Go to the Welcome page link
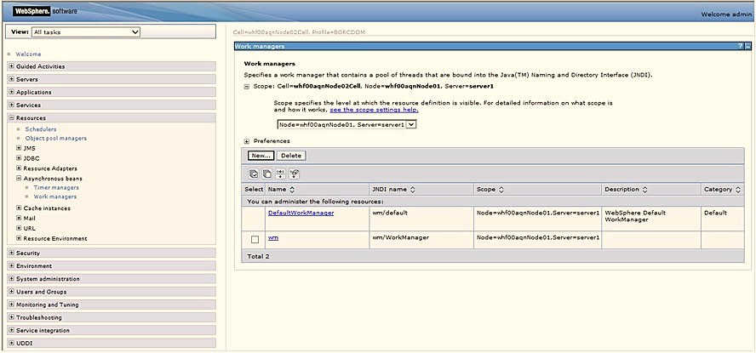The height and width of the screenshot is (353, 756). [x=28, y=54]
